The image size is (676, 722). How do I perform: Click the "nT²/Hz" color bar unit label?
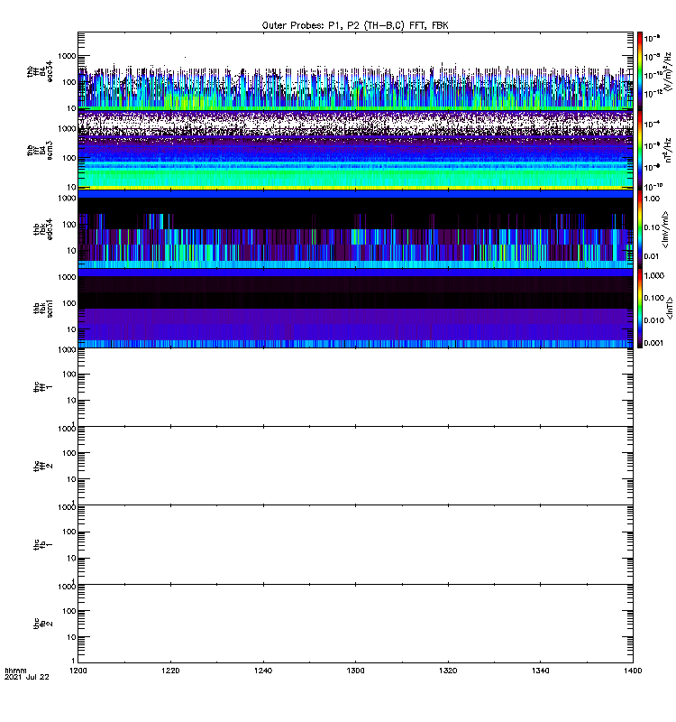click(x=669, y=150)
